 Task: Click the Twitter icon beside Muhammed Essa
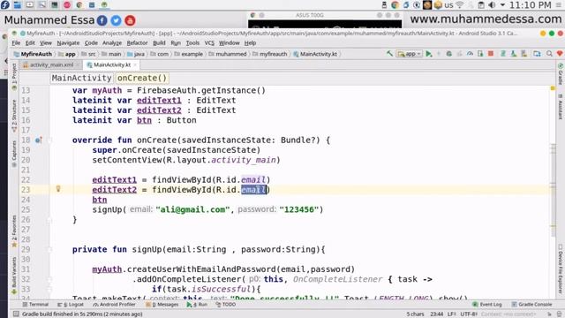click(116, 20)
